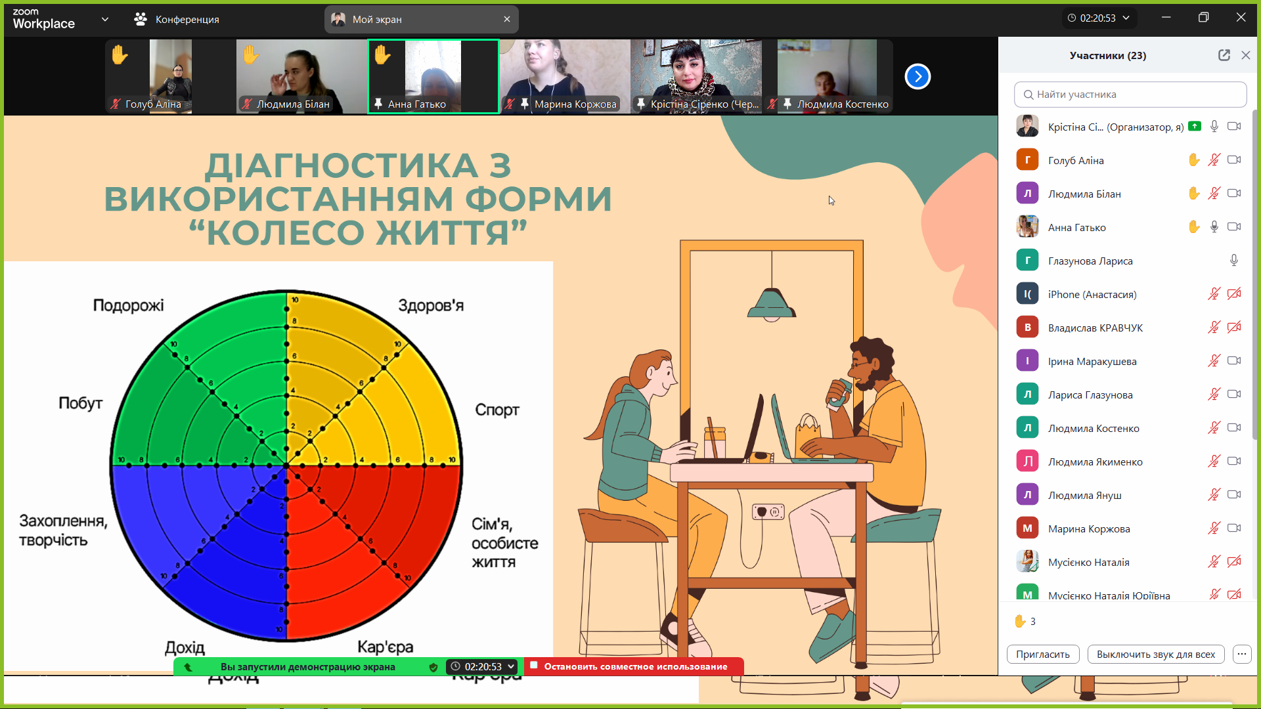Switch to the Конференция tab
Viewport: 1261px width, 709px height.
(177, 19)
